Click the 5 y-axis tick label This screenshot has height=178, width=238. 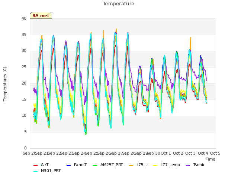pos(25,132)
